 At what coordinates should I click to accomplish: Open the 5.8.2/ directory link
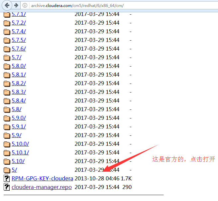(19, 83)
